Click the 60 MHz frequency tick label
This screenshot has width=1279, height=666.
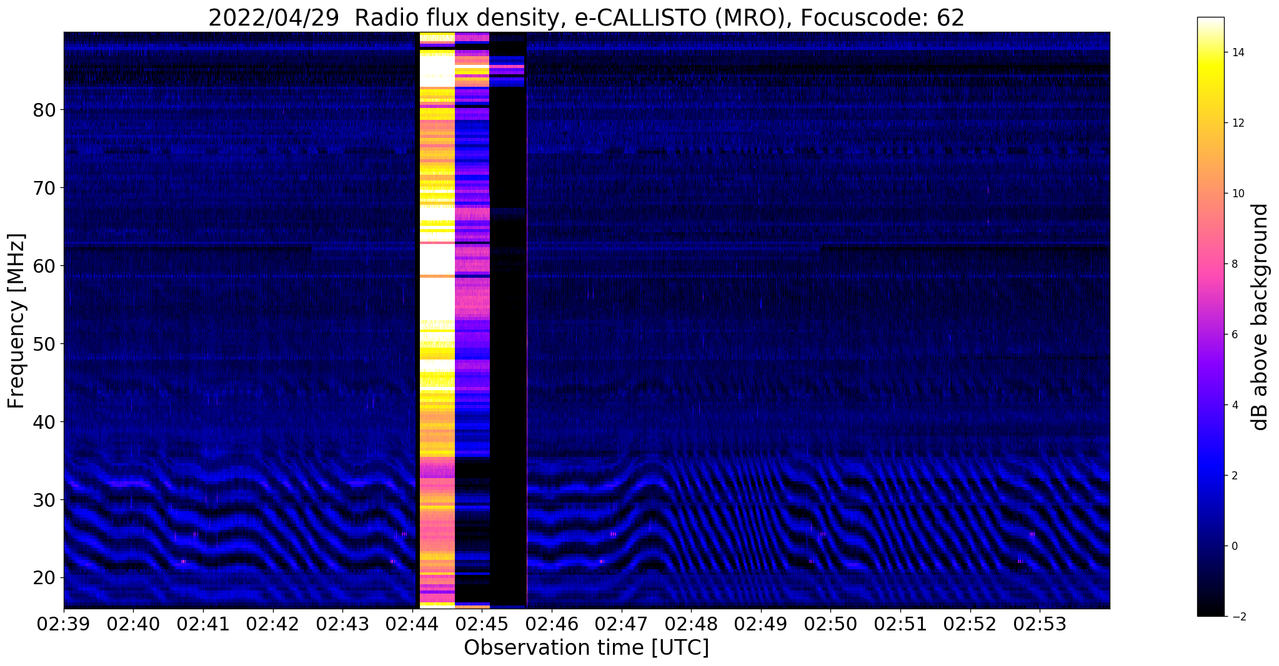44,265
